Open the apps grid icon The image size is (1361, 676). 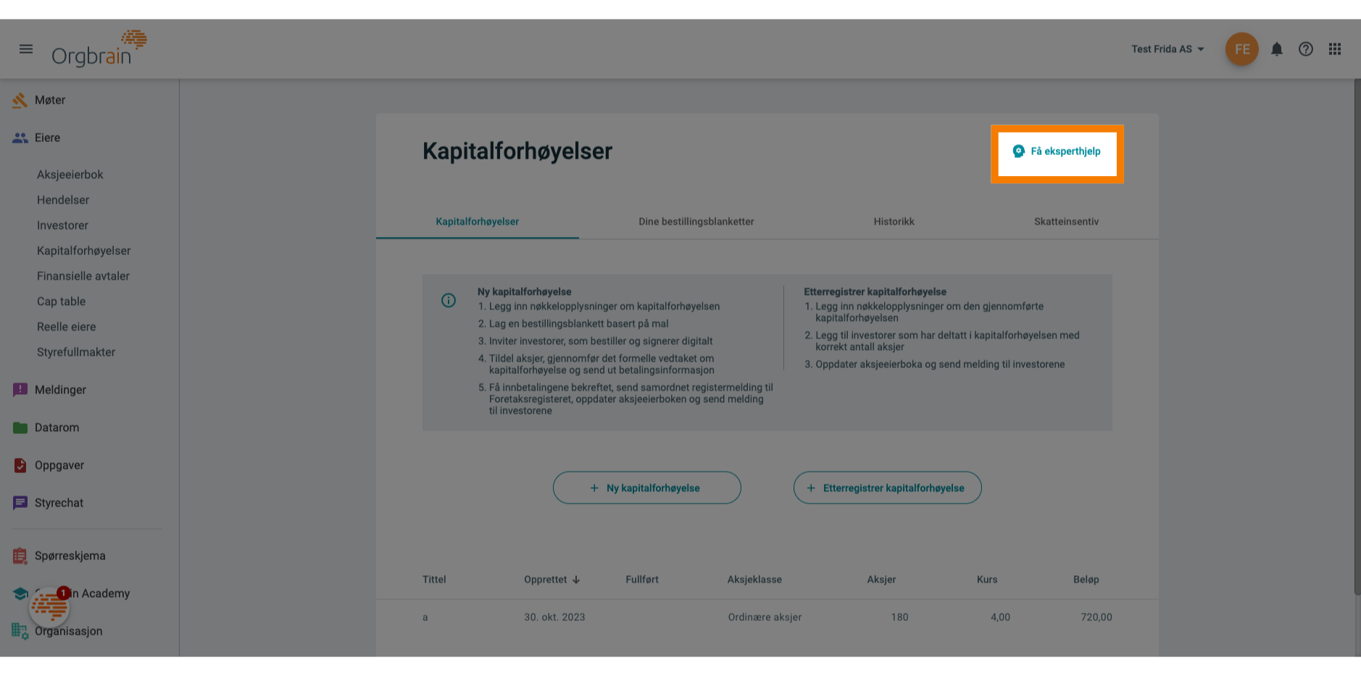pyautogui.click(x=1335, y=49)
